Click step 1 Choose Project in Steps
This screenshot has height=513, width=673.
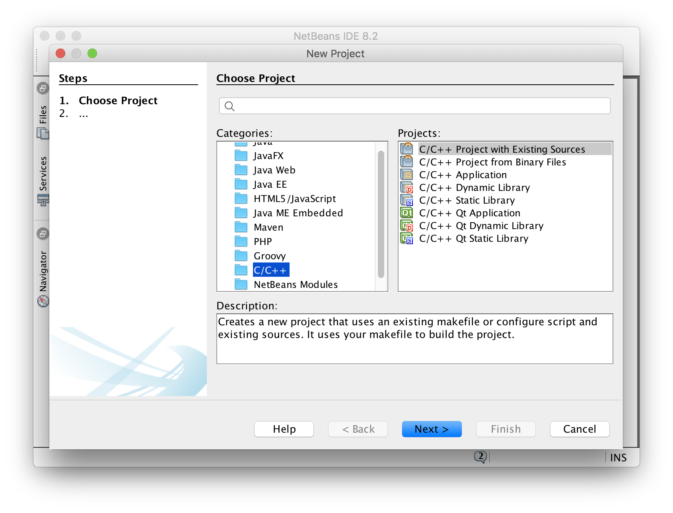[x=118, y=100]
